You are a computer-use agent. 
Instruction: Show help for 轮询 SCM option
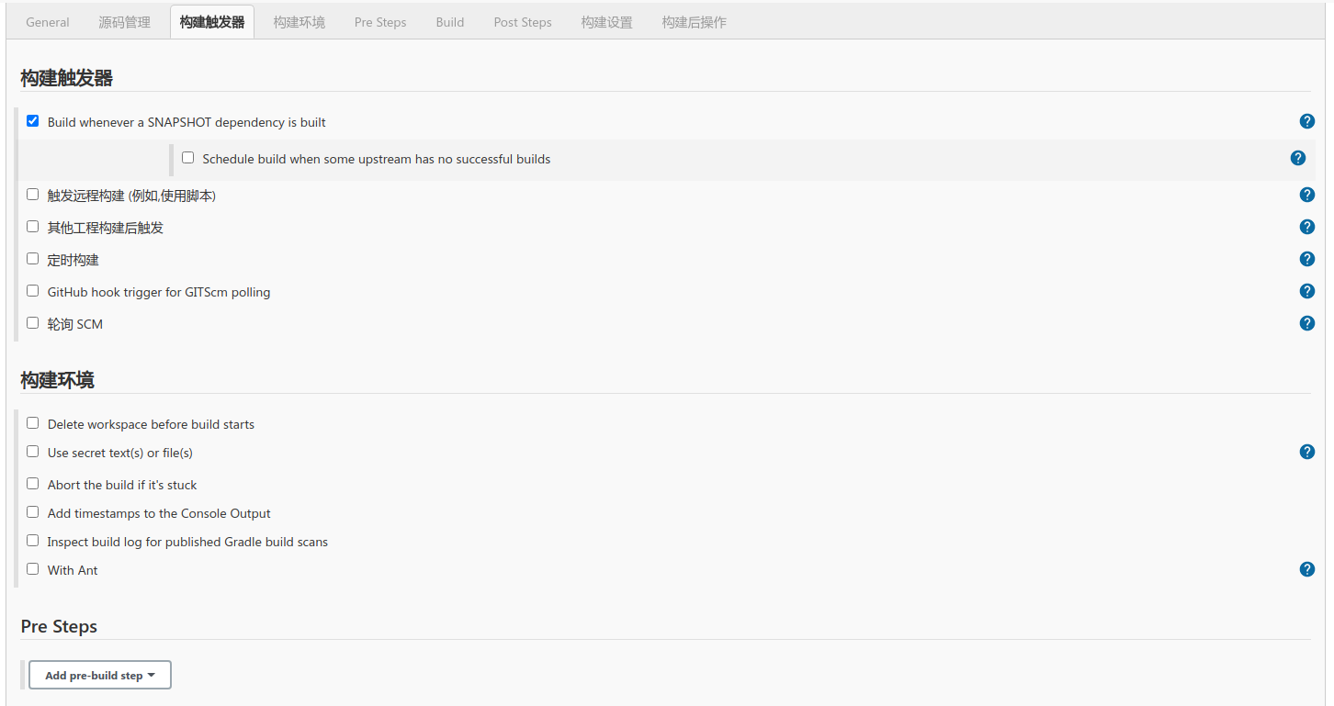coord(1306,323)
